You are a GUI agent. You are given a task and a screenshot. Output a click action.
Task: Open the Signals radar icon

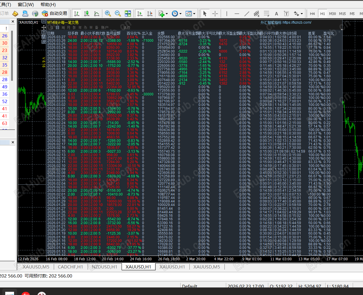coord(35,13)
